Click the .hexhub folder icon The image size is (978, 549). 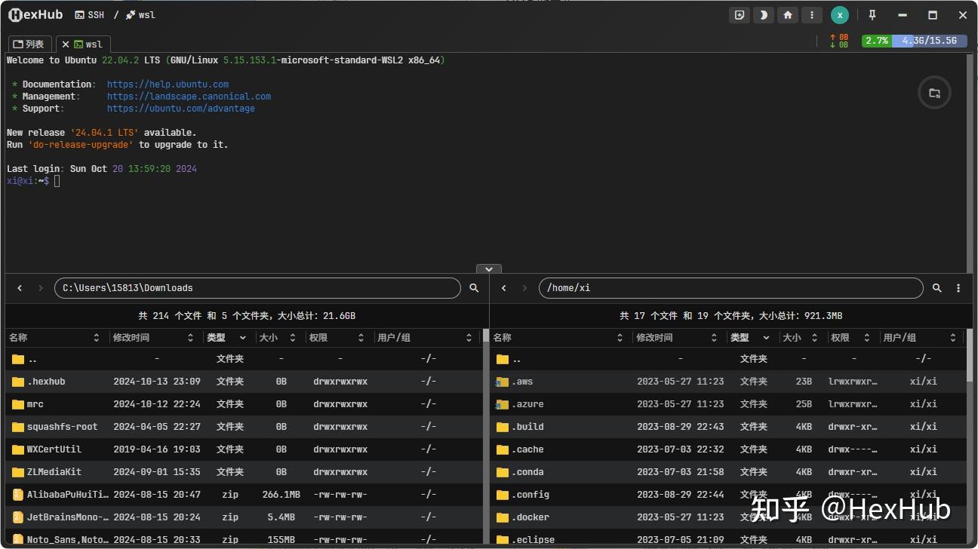coord(16,381)
